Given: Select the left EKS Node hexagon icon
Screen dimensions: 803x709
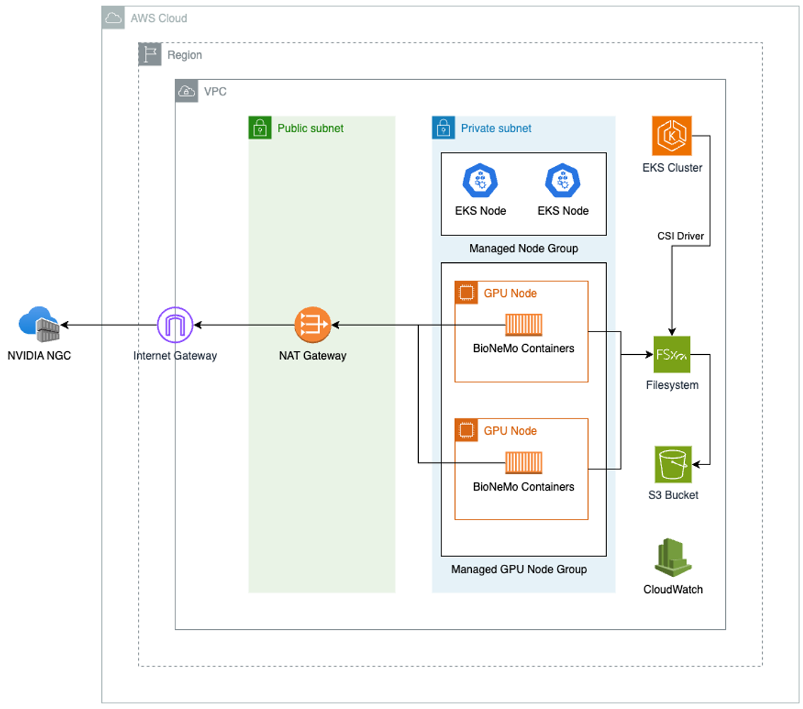Looking at the screenshot, I should pyautogui.click(x=480, y=180).
